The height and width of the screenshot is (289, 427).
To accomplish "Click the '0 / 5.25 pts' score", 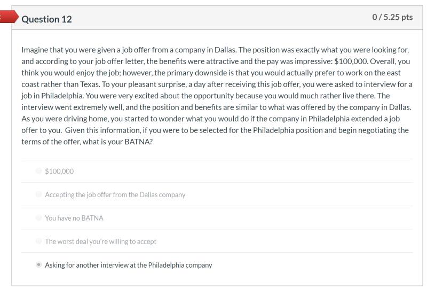I will tap(392, 18).
